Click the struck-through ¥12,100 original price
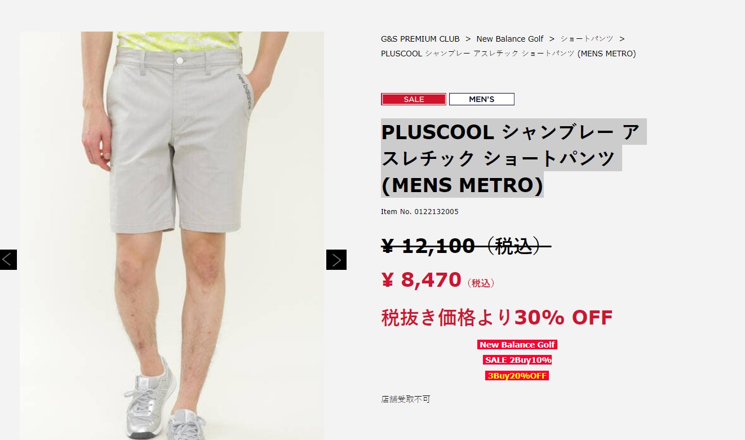 point(465,246)
